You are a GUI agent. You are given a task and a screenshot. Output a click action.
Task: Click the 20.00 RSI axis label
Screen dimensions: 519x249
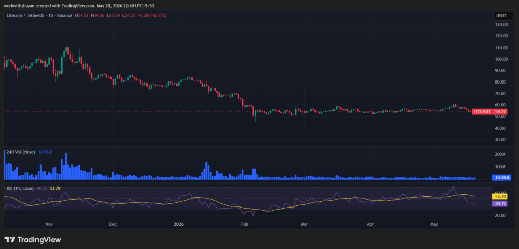click(x=501, y=215)
